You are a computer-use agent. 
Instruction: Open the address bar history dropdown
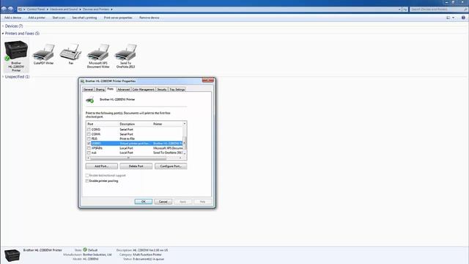[399, 10]
